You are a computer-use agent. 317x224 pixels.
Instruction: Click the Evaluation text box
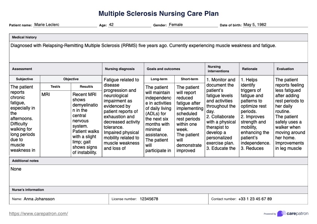coord(290,114)
